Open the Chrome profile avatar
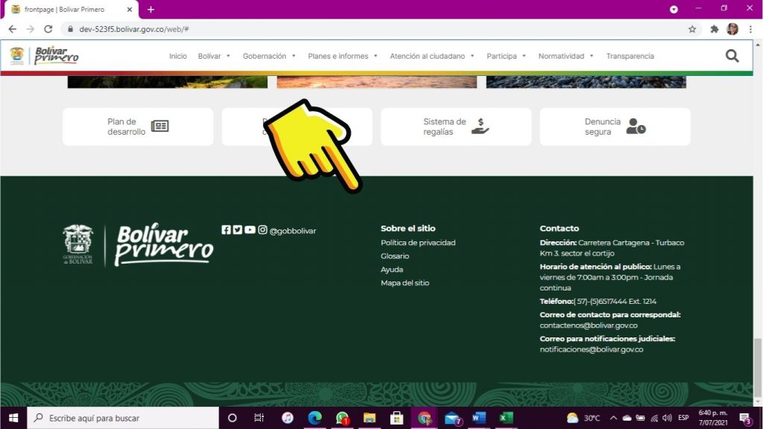Image resolution: width=763 pixels, height=429 pixels. (732, 29)
